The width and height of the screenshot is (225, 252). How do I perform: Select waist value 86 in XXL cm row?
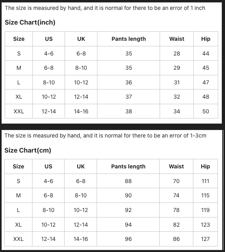[176, 239]
